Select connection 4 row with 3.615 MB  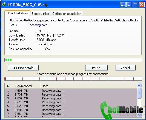(71, 102)
